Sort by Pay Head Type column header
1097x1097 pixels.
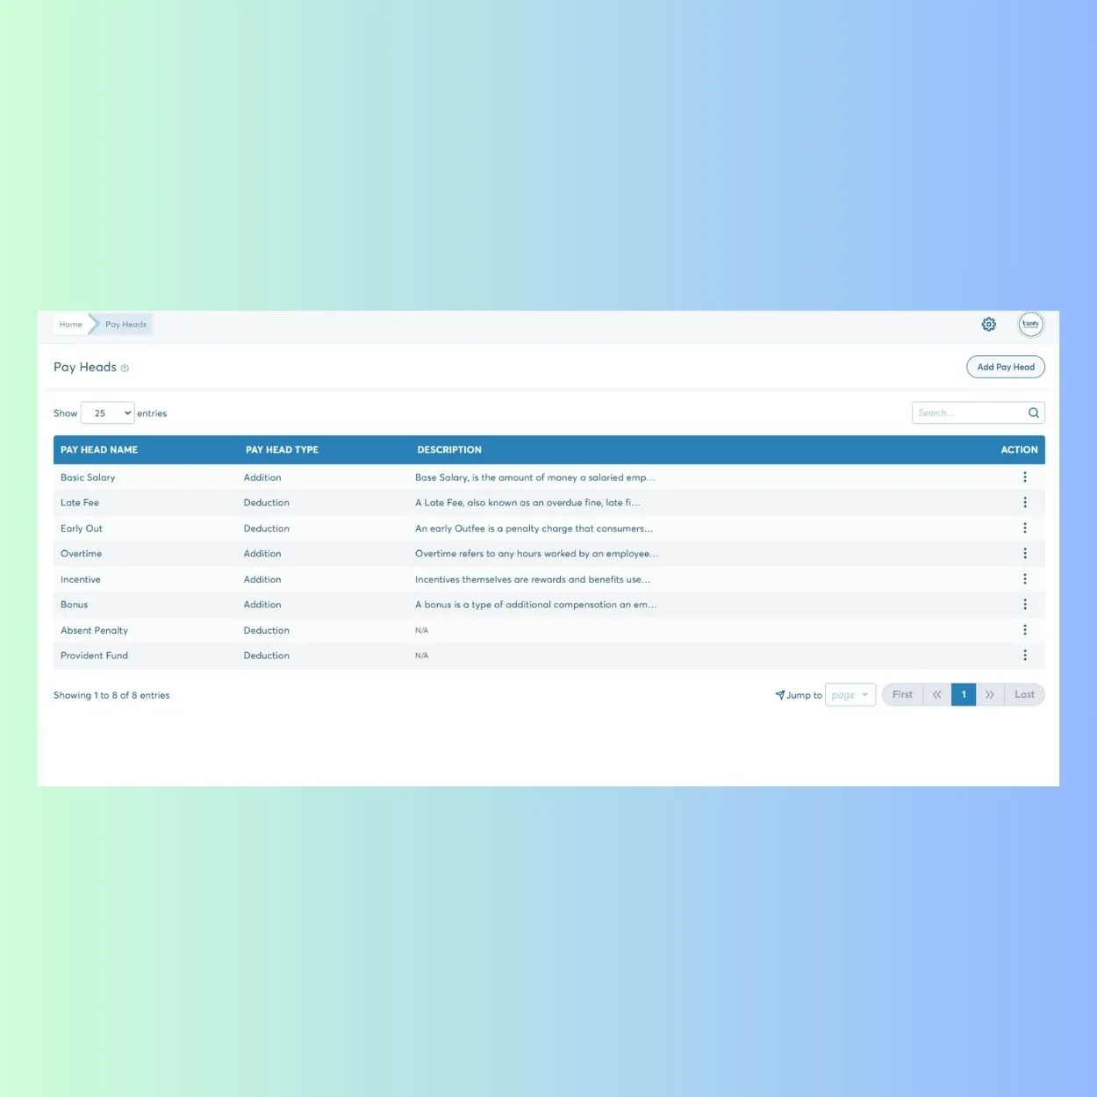tap(282, 450)
